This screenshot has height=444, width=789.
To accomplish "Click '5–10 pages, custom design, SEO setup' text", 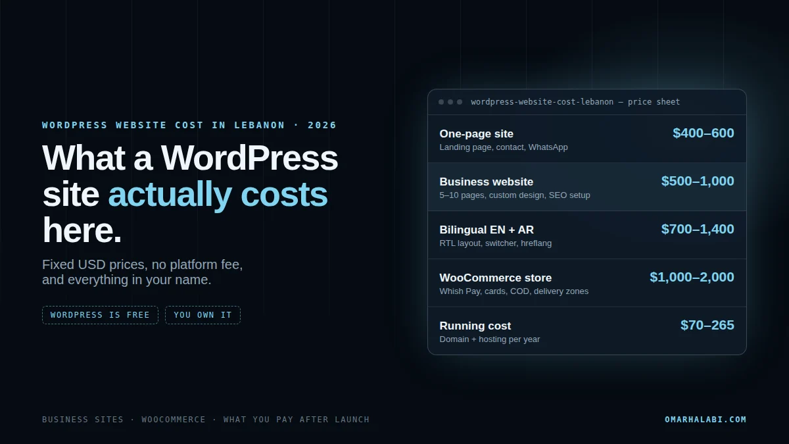I will pos(515,195).
